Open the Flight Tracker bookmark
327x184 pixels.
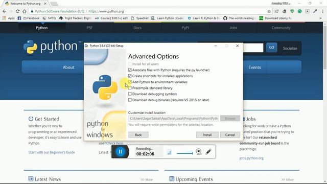click(75, 18)
